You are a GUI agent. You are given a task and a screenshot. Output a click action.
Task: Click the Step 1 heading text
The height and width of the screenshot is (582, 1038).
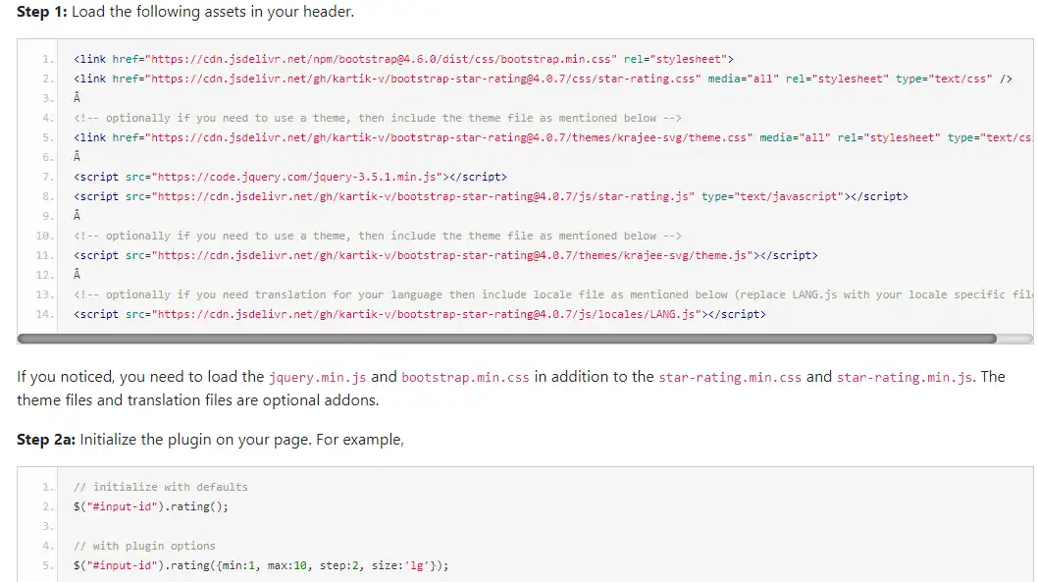(x=185, y=12)
